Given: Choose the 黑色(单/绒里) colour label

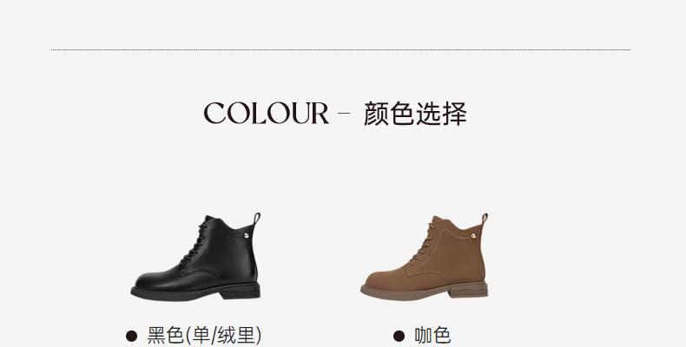Looking at the screenshot, I should click(204, 336).
